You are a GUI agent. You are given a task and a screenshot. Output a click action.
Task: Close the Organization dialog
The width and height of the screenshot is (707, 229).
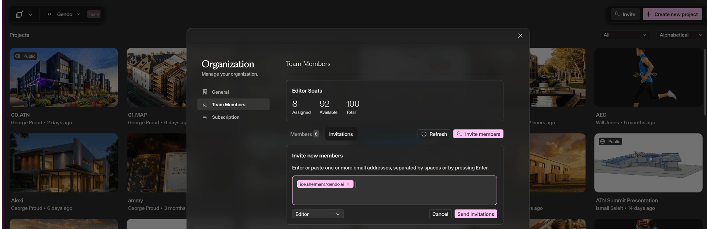click(520, 36)
